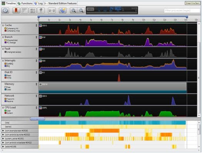Open the help question mark button

pyautogui.click(x=5, y=10)
